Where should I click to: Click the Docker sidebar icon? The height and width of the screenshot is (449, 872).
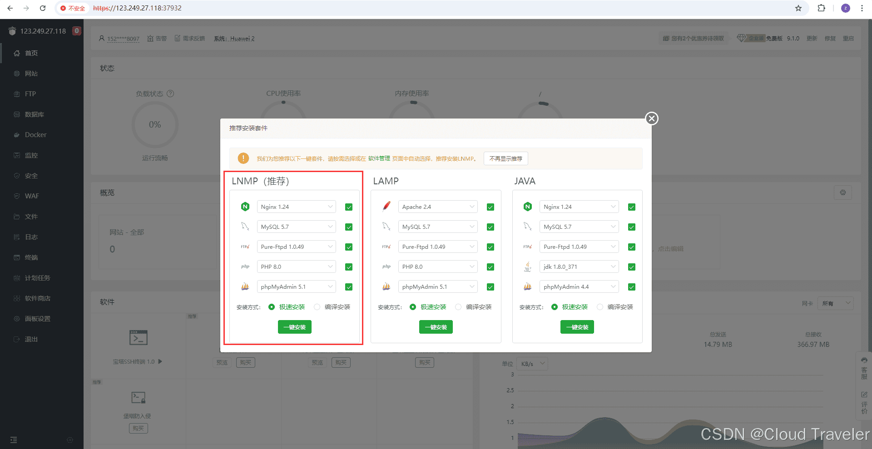(x=17, y=135)
